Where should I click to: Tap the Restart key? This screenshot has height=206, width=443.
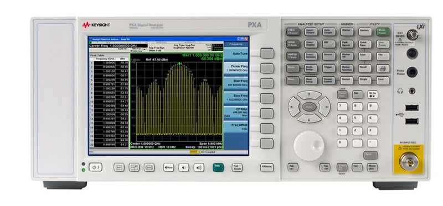347,80
